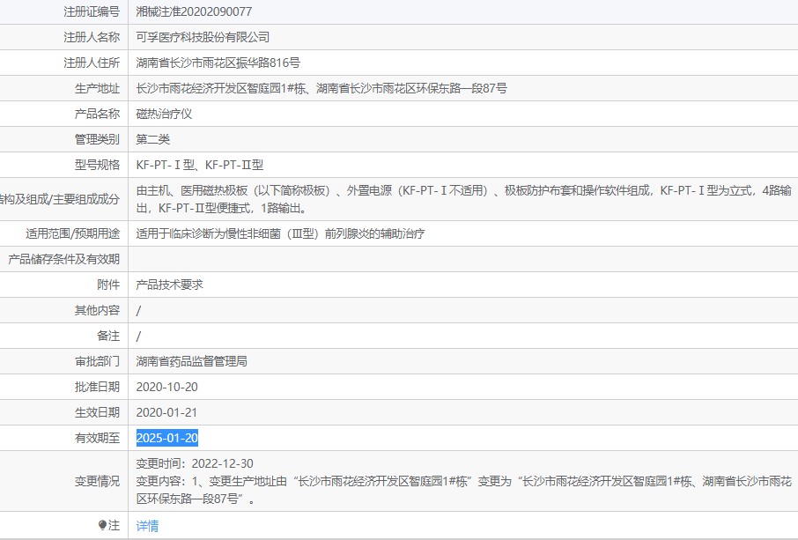The width and height of the screenshot is (798, 540).
Task: Select product name 磁热治疗仪
Action: 164,114
